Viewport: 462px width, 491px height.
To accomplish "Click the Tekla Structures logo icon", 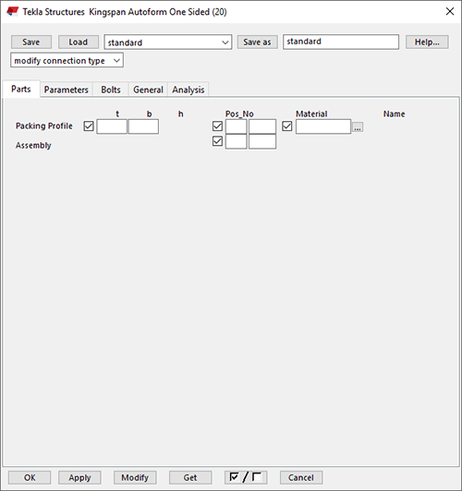I will (13, 12).
